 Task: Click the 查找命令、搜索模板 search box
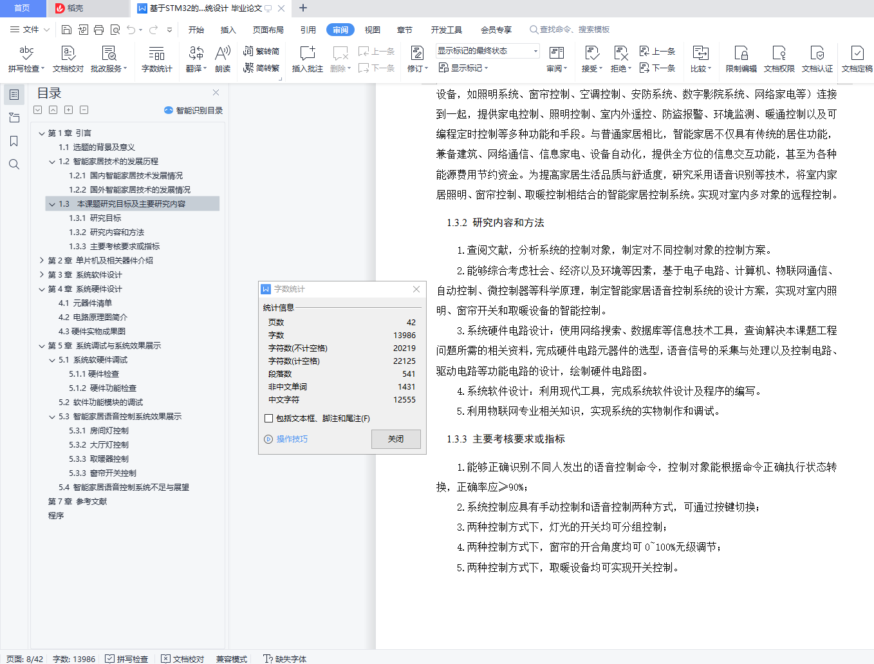coord(570,30)
